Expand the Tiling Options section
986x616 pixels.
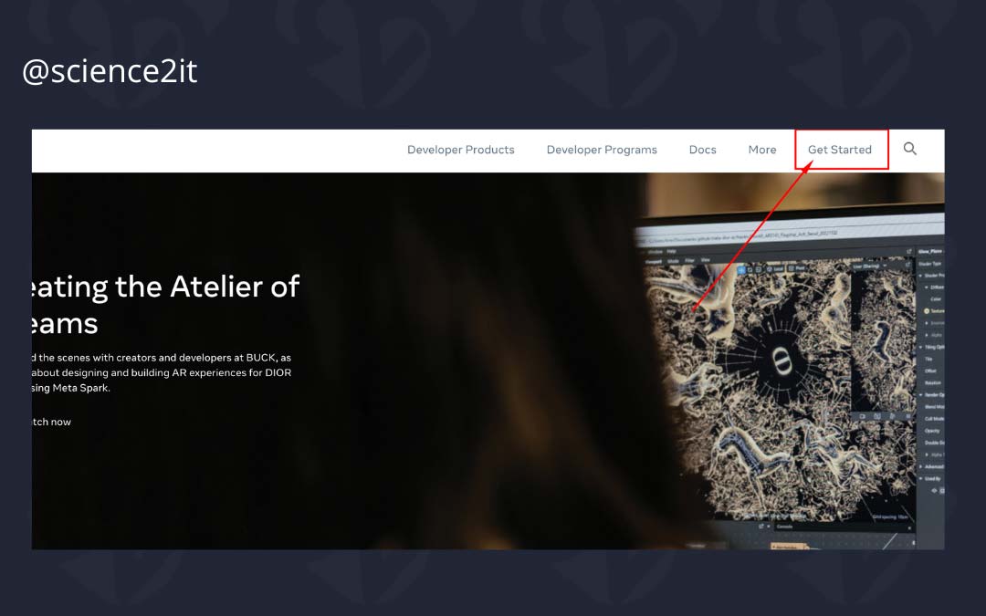pyautogui.click(x=931, y=347)
